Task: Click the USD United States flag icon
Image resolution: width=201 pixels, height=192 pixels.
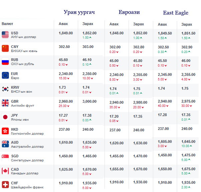Action: [5, 34]
